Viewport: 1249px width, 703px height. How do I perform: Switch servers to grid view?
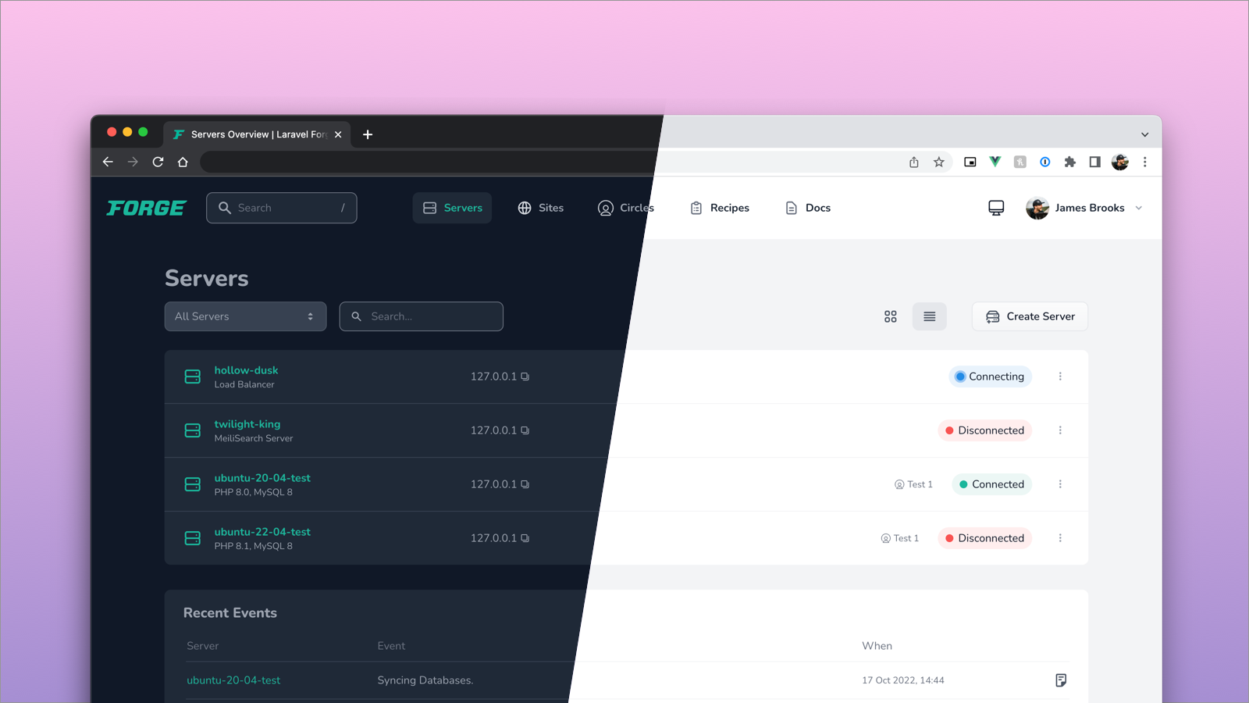point(890,316)
